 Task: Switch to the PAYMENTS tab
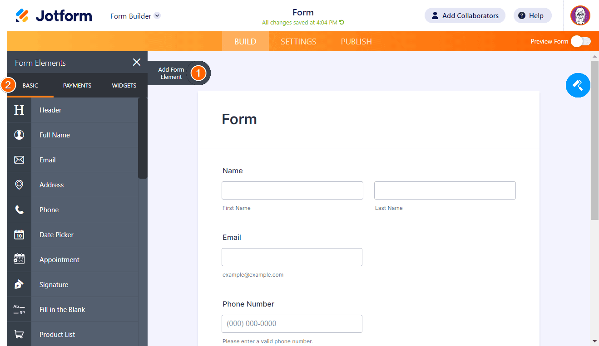click(x=77, y=85)
